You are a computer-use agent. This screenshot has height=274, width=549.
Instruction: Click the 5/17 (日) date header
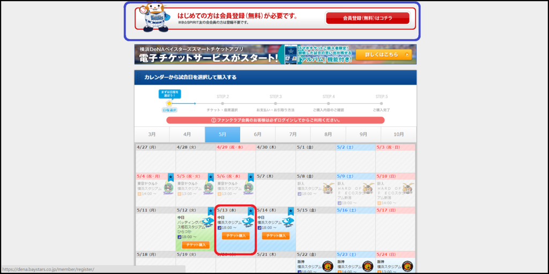(x=395, y=210)
